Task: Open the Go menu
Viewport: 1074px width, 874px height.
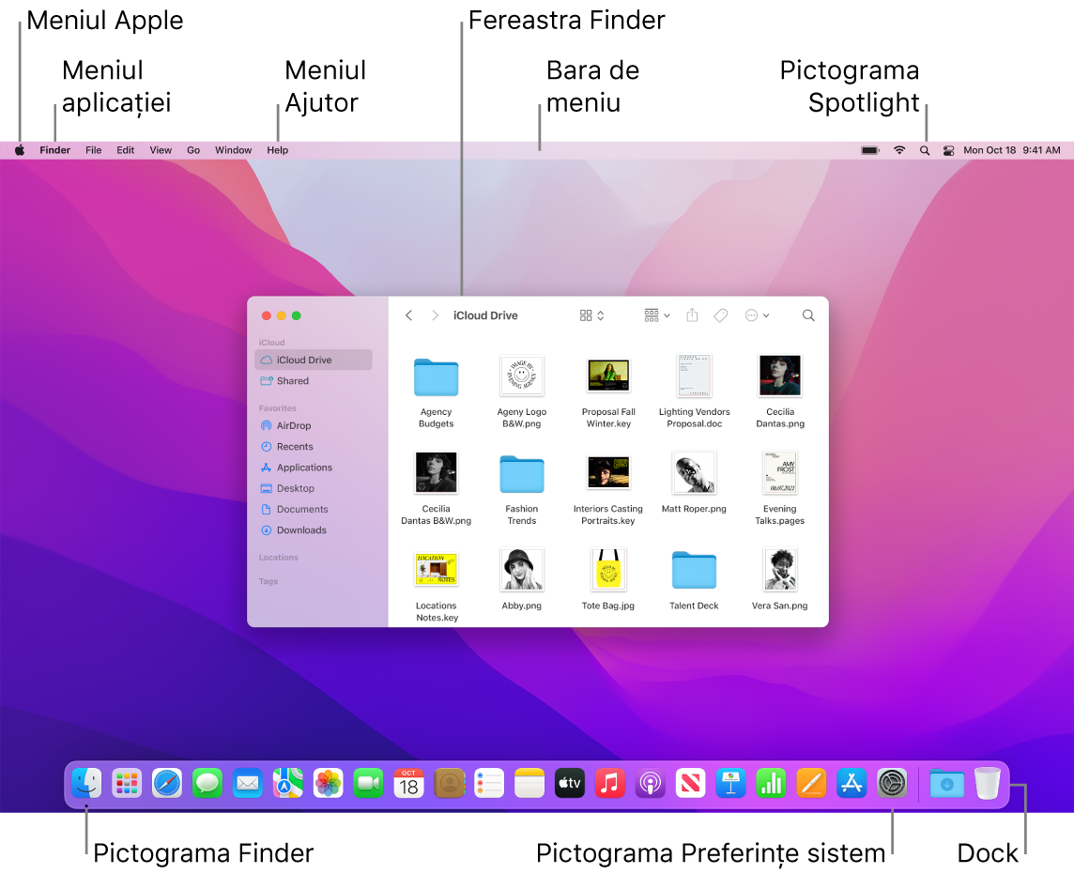Action: coord(193,149)
